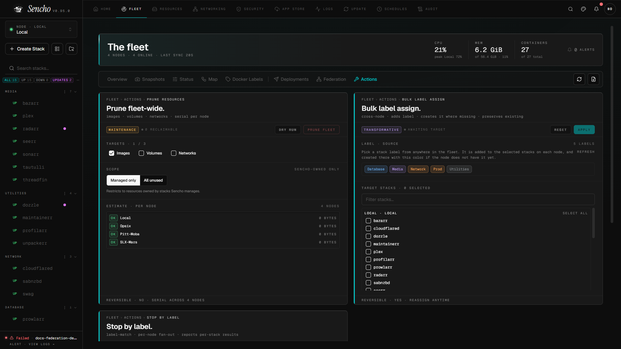Image resolution: width=621 pixels, height=349 pixels.
Task: Click the Failed alert warning icon
Action: click(x=12, y=338)
